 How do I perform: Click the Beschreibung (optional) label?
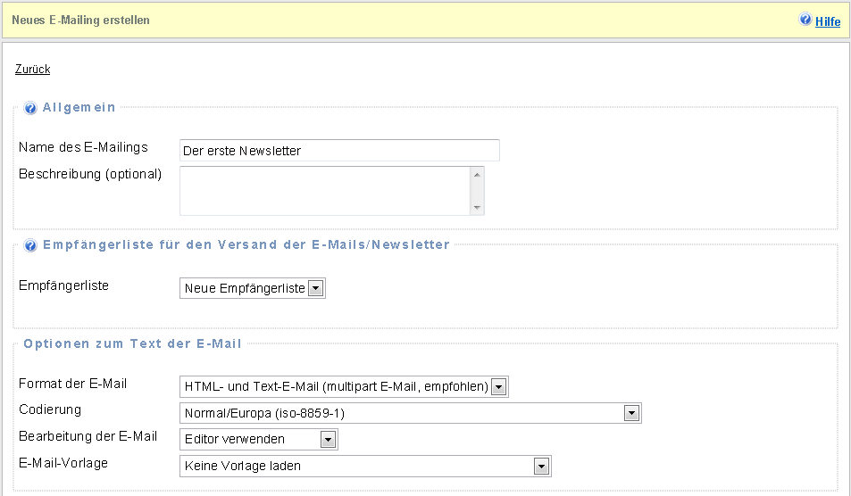click(x=90, y=174)
